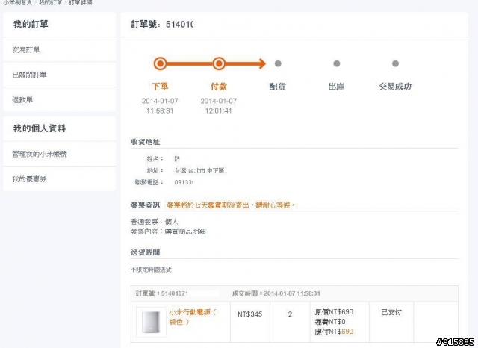
Task: Click 普通發票：個人 text
Action: tap(155, 222)
